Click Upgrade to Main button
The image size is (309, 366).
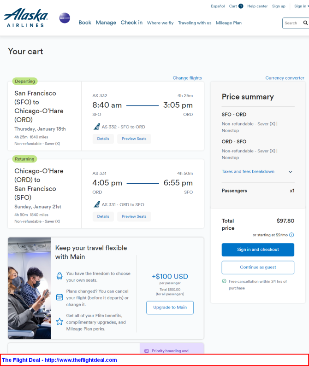click(170, 308)
